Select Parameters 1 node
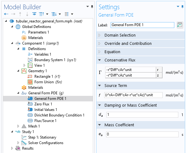 (x=38, y=32)
